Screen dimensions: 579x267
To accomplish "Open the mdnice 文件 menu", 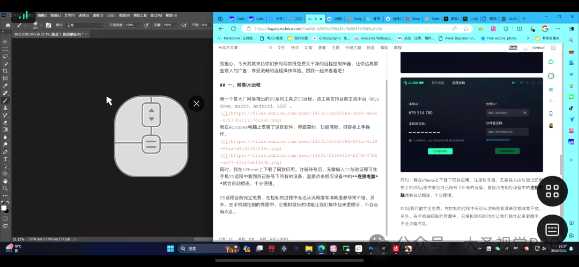I will pyautogui.click(x=281, y=48).
